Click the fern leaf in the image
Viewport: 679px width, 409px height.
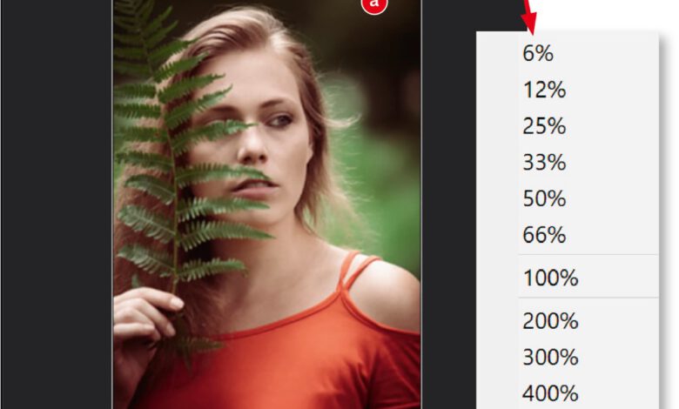182,173
